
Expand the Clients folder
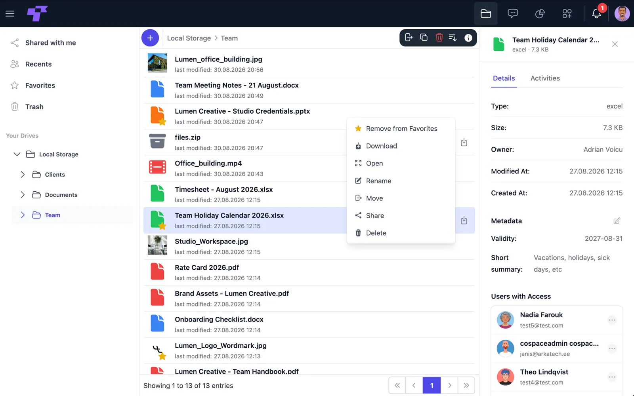point(23,174)
